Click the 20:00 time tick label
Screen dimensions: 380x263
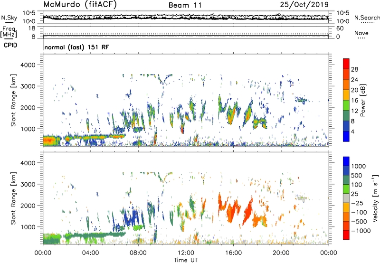(281, 253)
